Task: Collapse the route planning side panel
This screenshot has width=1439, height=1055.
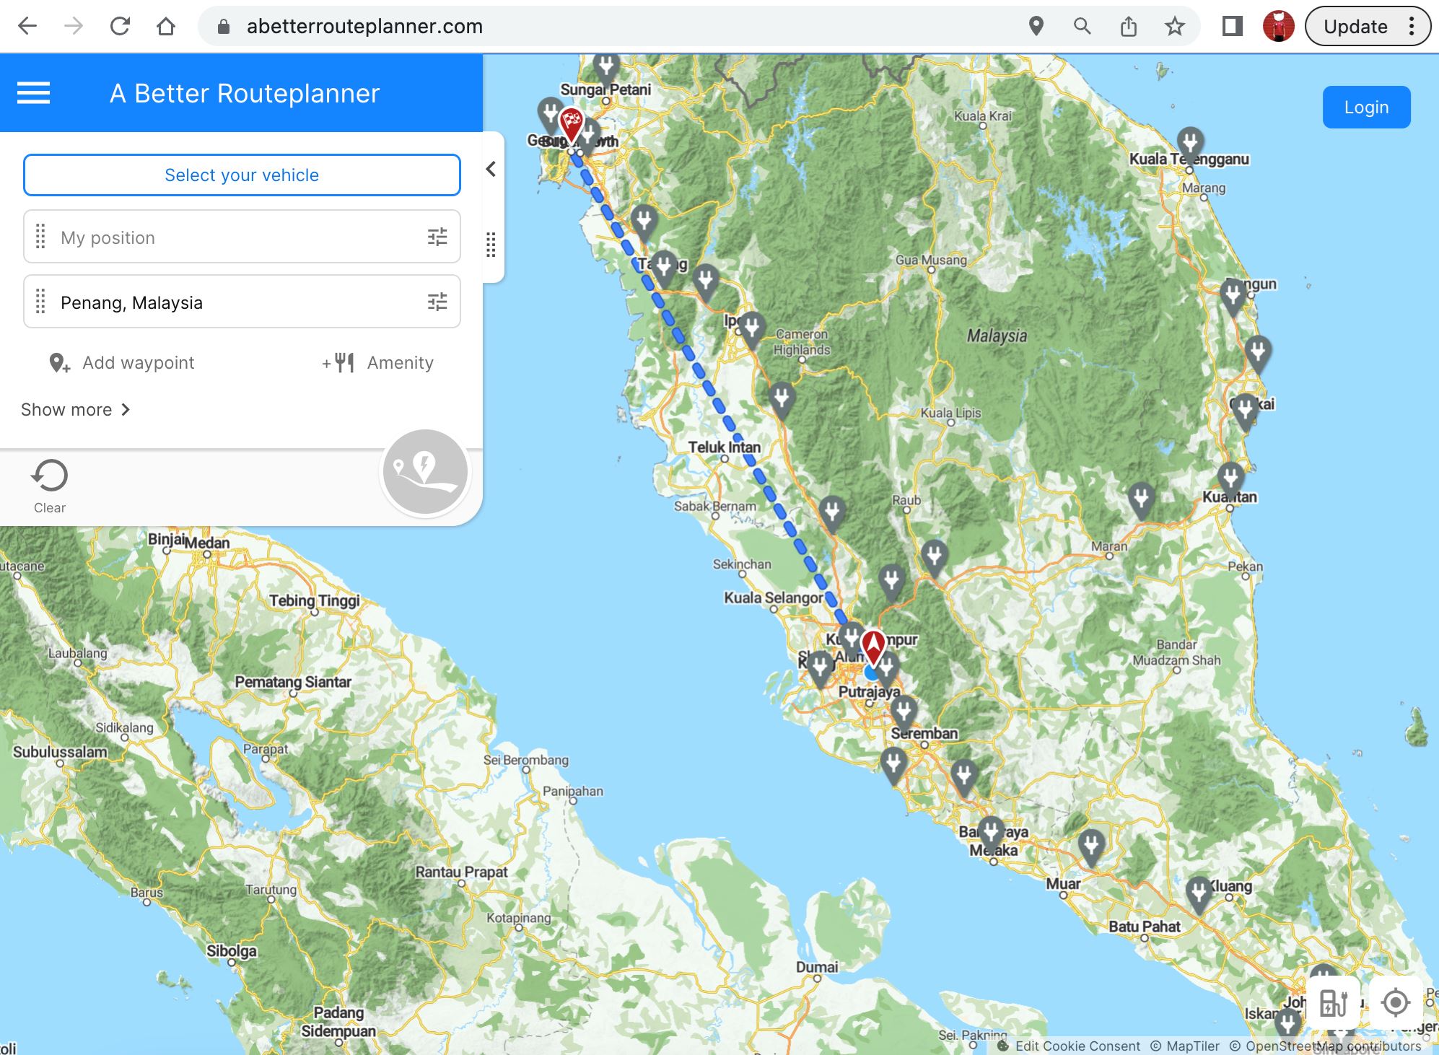Action: tap(490, 169)
